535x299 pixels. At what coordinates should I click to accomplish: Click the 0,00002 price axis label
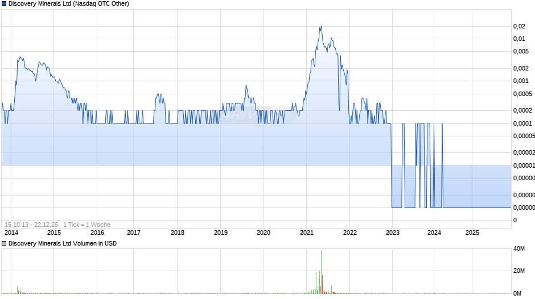tap(524, 152)
